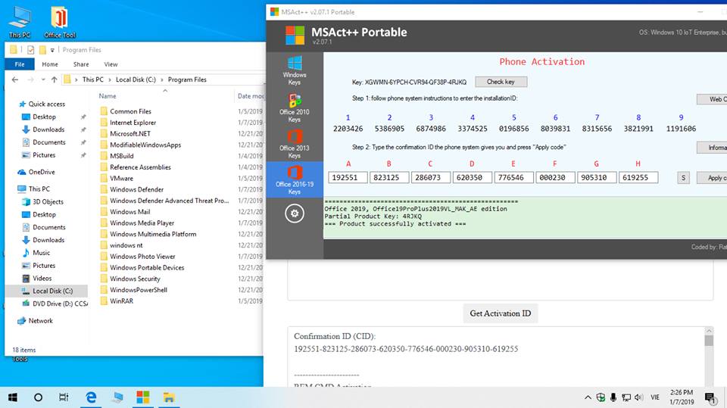Viewport: 727px width, 408px height.
Task: Open View tab in Explorer ribbon
Action: [111, 64]
